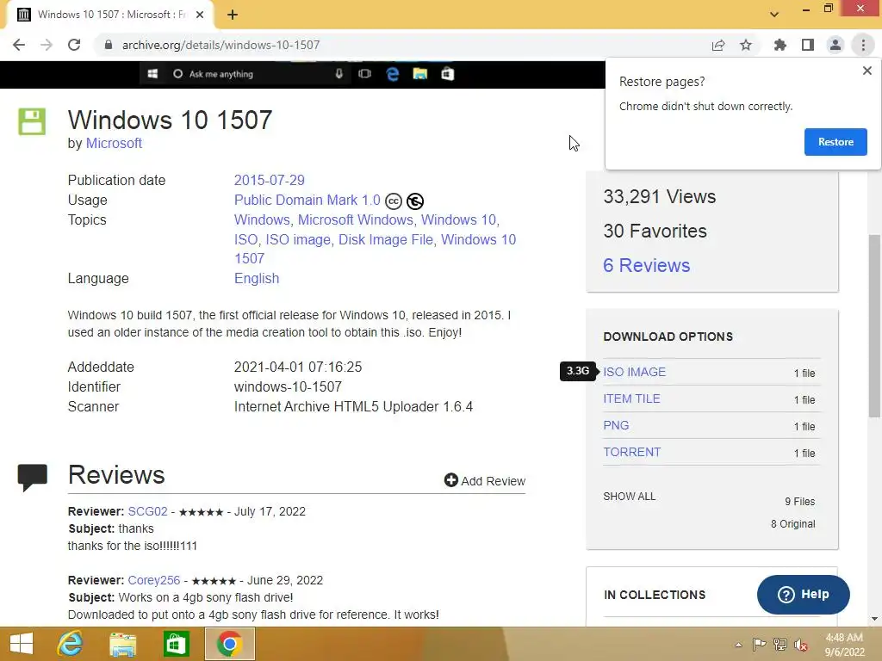
Task: Open File Explorer from taskbar
Action: point(122,644)
